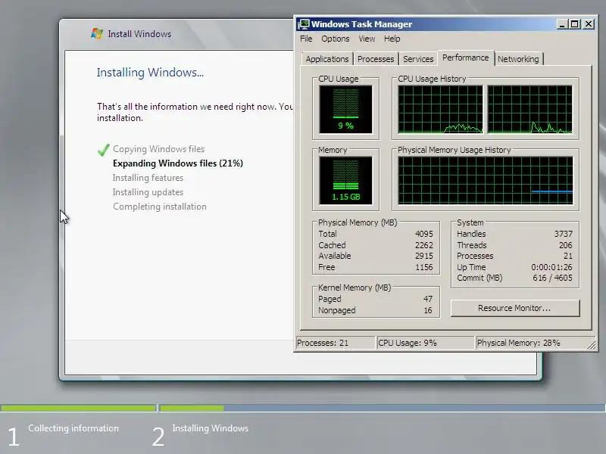Switch to the Applications tab
Screen dimensions: 606x454
coord(327,59)
